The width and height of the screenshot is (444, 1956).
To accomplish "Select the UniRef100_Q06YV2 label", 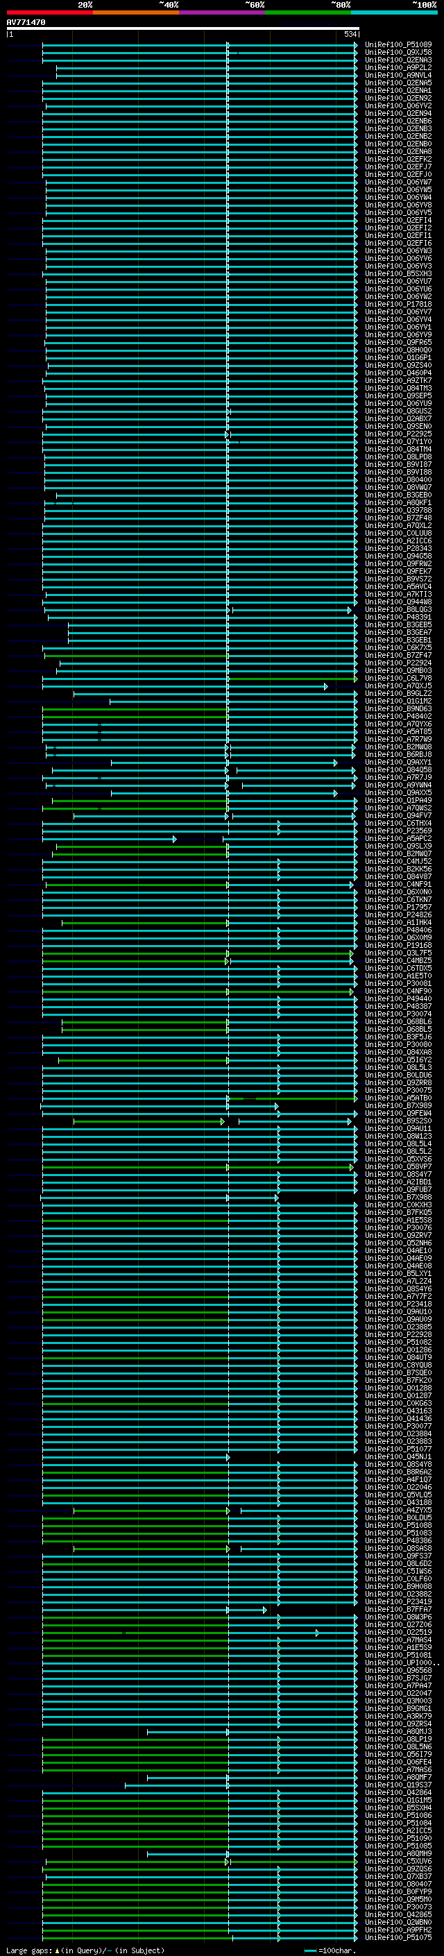I will pos(398,105).
